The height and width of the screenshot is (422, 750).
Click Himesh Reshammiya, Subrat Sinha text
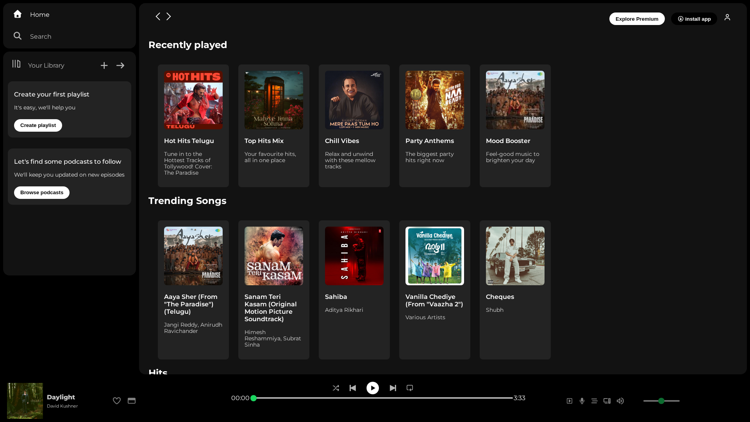(x=273, y=339)
